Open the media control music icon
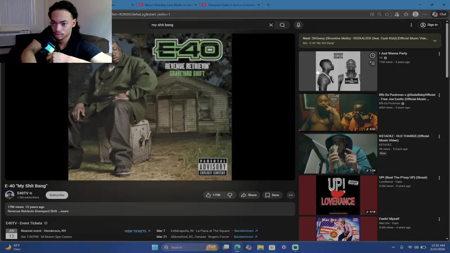This screenshot has width=450, height=253. (397, 14)
